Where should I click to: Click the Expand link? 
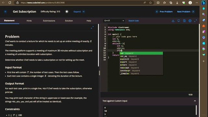point(77,12)
